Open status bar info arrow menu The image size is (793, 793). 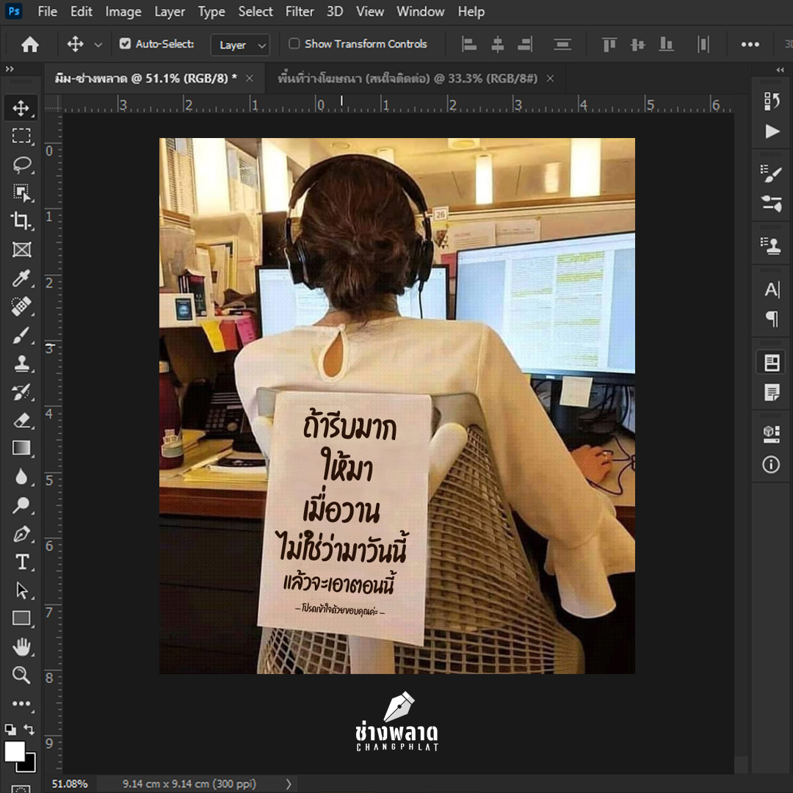coord(289,784)
